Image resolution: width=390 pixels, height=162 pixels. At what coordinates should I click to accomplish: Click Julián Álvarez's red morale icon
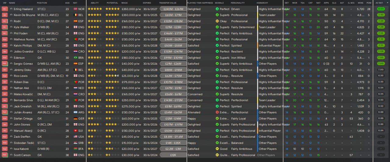[217, 112]
